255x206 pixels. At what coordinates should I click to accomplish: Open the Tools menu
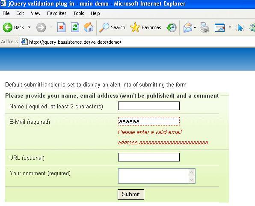[79, 13]
